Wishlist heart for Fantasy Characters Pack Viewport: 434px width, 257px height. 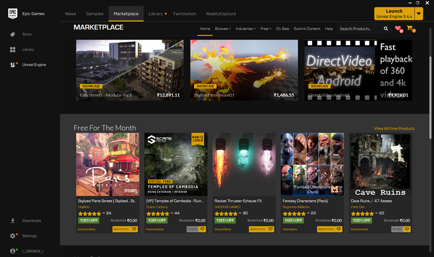pyautogui.click(x=339, y=229)
